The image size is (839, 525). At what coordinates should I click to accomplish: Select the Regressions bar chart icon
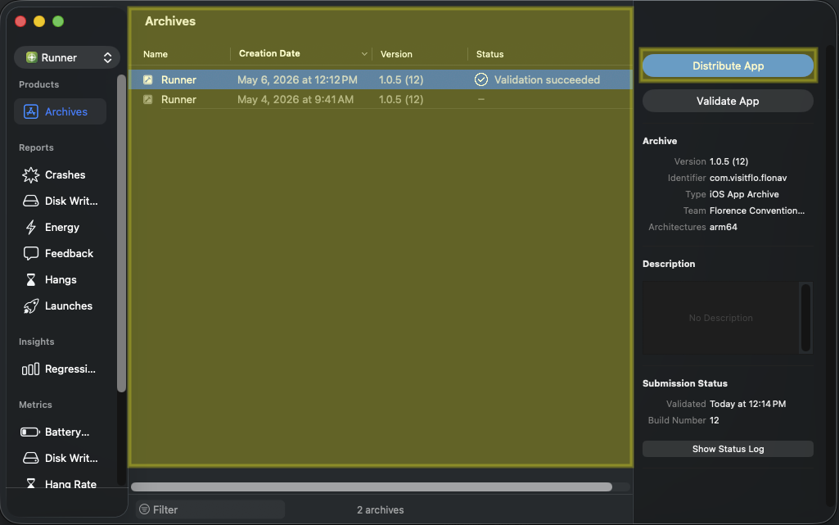tap(30, 369)
